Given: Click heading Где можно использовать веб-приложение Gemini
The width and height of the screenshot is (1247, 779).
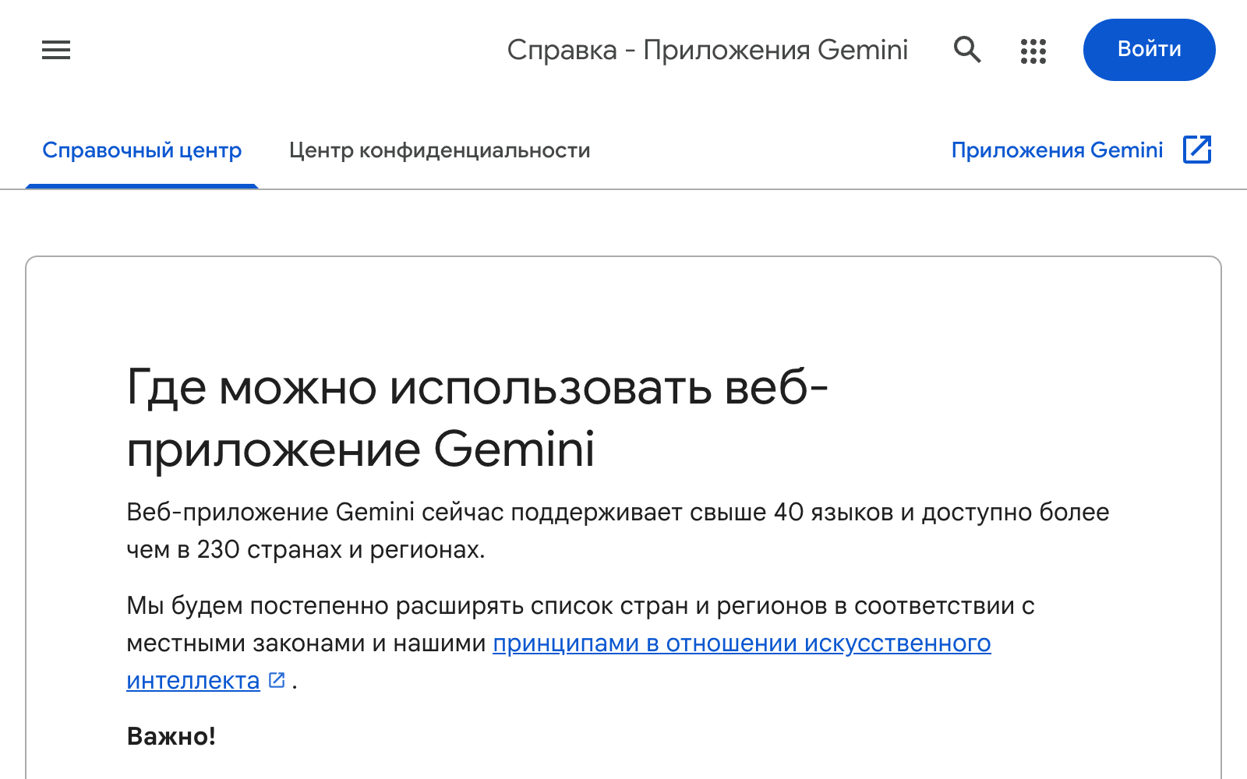Looking at the screenshot, I should click(x=477, y=418).
